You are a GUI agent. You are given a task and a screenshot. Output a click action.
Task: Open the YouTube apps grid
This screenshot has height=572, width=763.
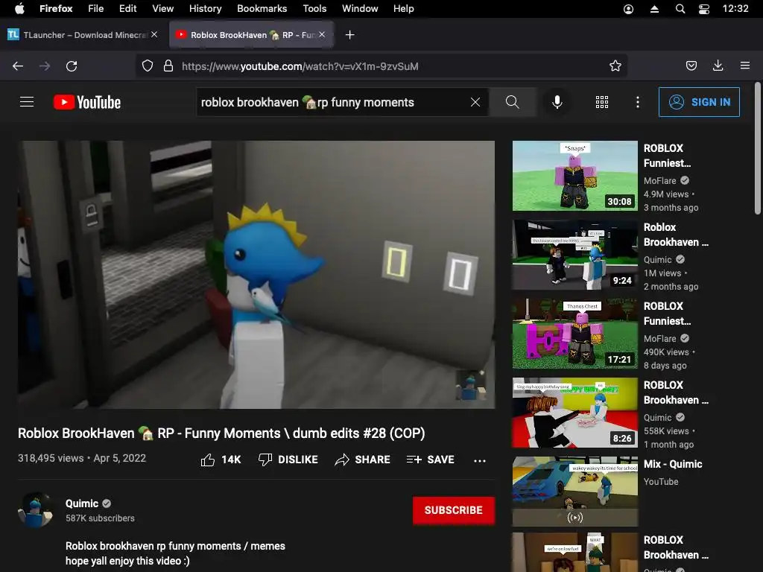[x=602, y=102]
